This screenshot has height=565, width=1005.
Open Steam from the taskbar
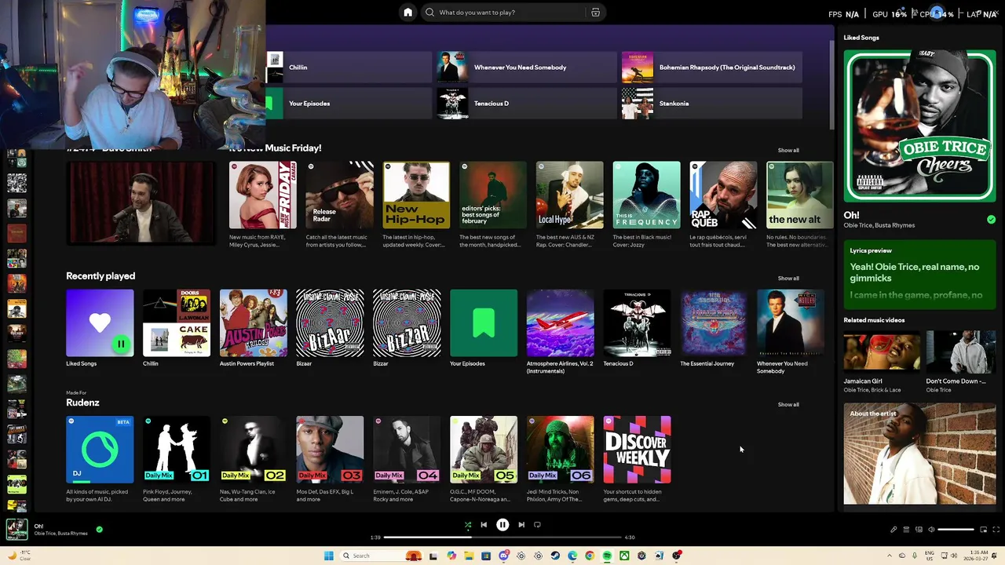(555, 556)
